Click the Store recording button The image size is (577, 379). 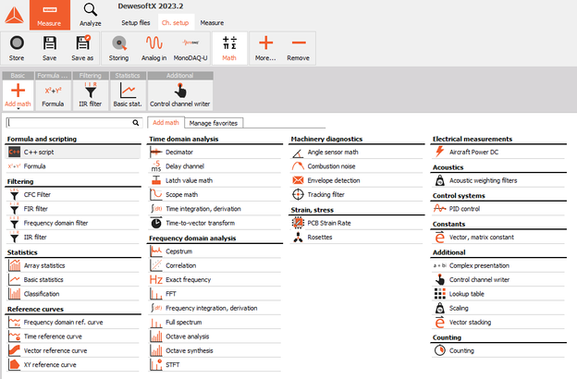coord(17,48)
